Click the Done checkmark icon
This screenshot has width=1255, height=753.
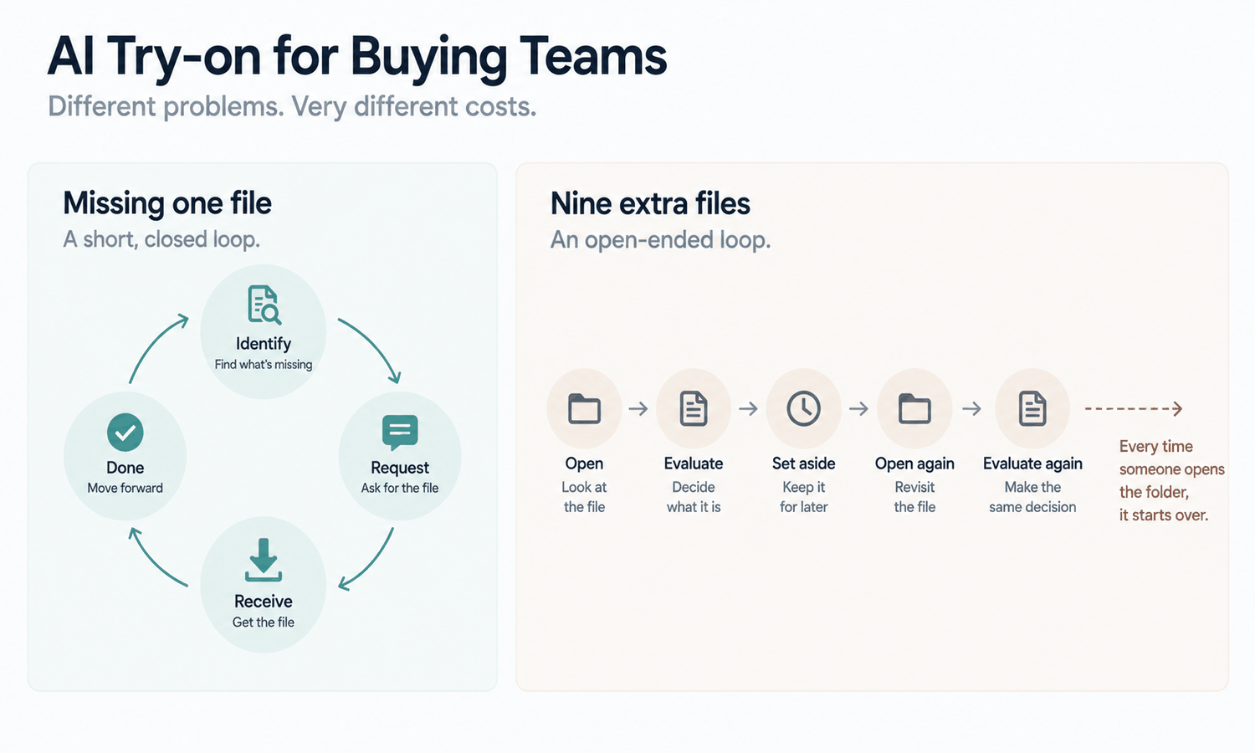[x=125, y=433]
